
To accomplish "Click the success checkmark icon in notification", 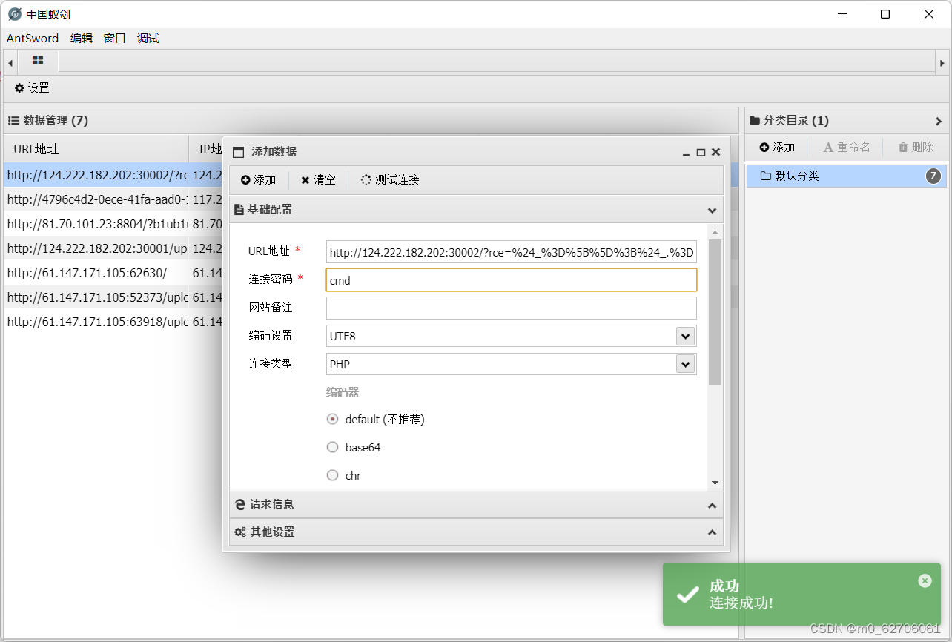I will tap(688, 595).
